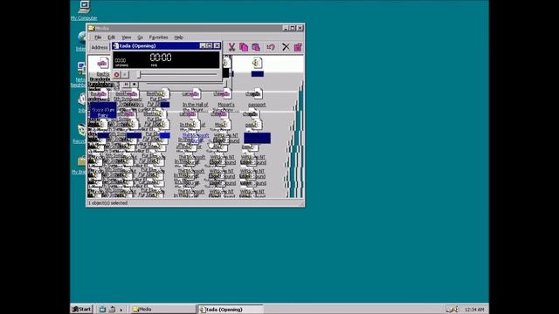Select the highlighted Sugar Plum Fairy item
Image resolution: width=559 pixels, height=314 pixels.
click(x=103, y=110)
